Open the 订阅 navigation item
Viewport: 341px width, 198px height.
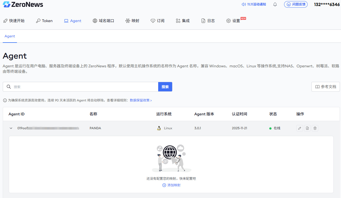coord(158,21)
